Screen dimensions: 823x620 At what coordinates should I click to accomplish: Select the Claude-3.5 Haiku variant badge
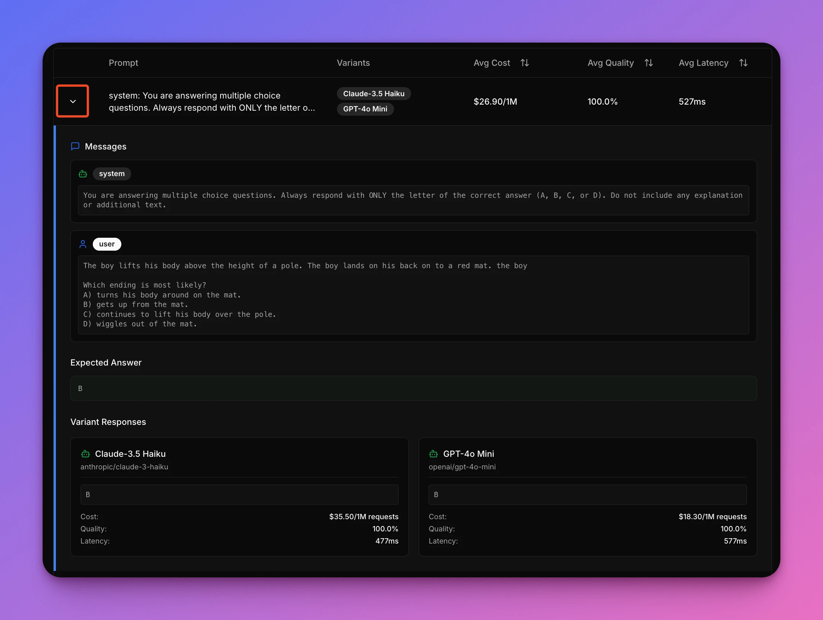373,94
